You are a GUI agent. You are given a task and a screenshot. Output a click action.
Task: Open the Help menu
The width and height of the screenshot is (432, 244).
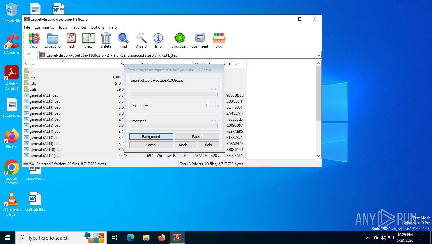pyautogui.click(x=112, y=27)
